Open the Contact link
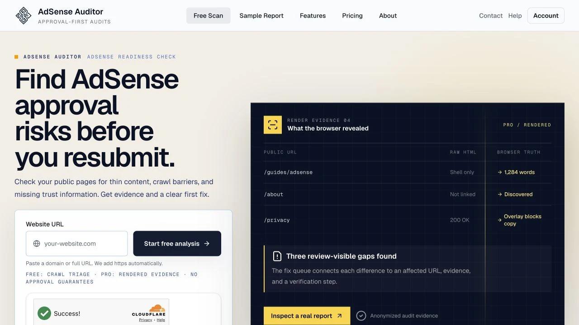 click(x=491, y=15)
